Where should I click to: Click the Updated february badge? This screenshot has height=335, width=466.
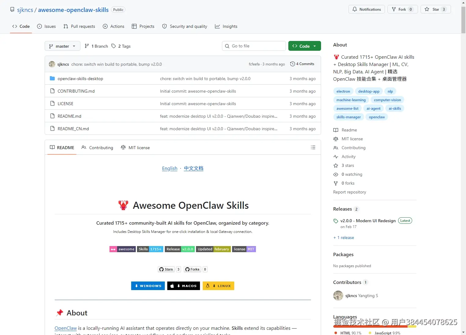click(213, 249)
